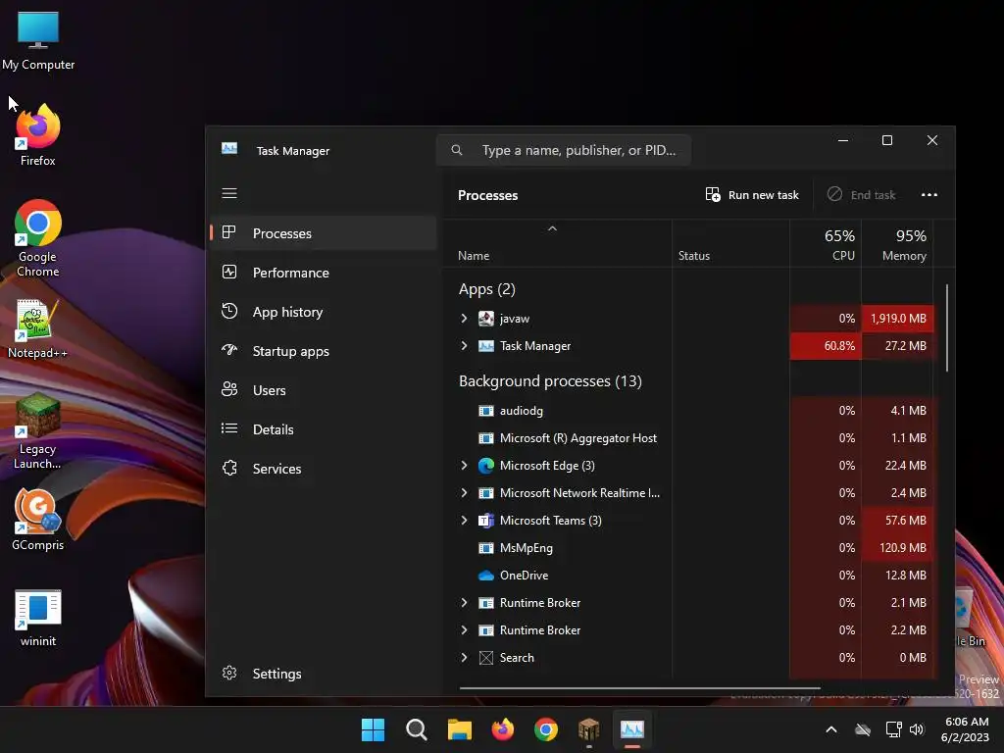Viewport: 1004px width, 753px height.
Task: Select the Task Manager process icon
Action: pos(486,346)
